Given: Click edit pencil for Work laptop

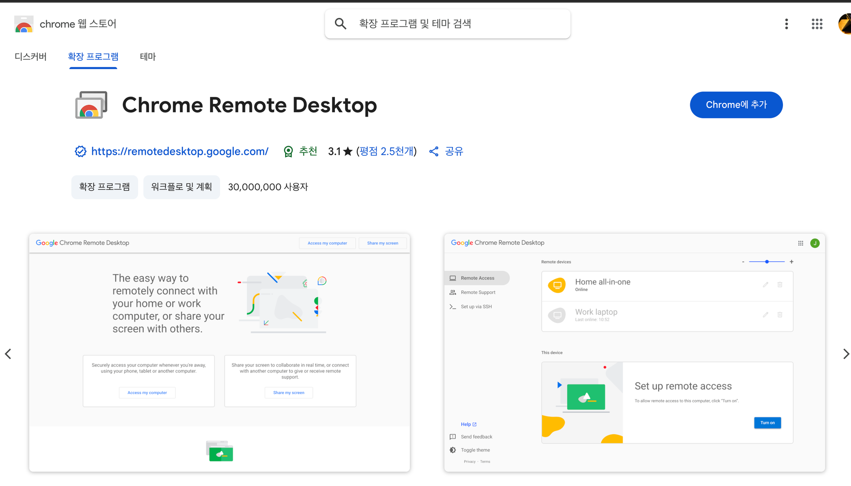Looking at the screenshot, I should [x=765, y=315].
